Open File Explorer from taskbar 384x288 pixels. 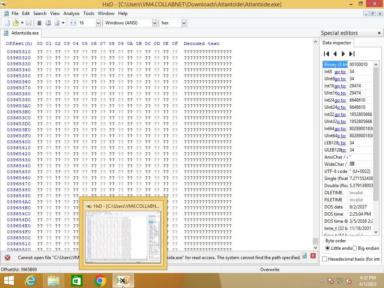(x=54, y=280)
